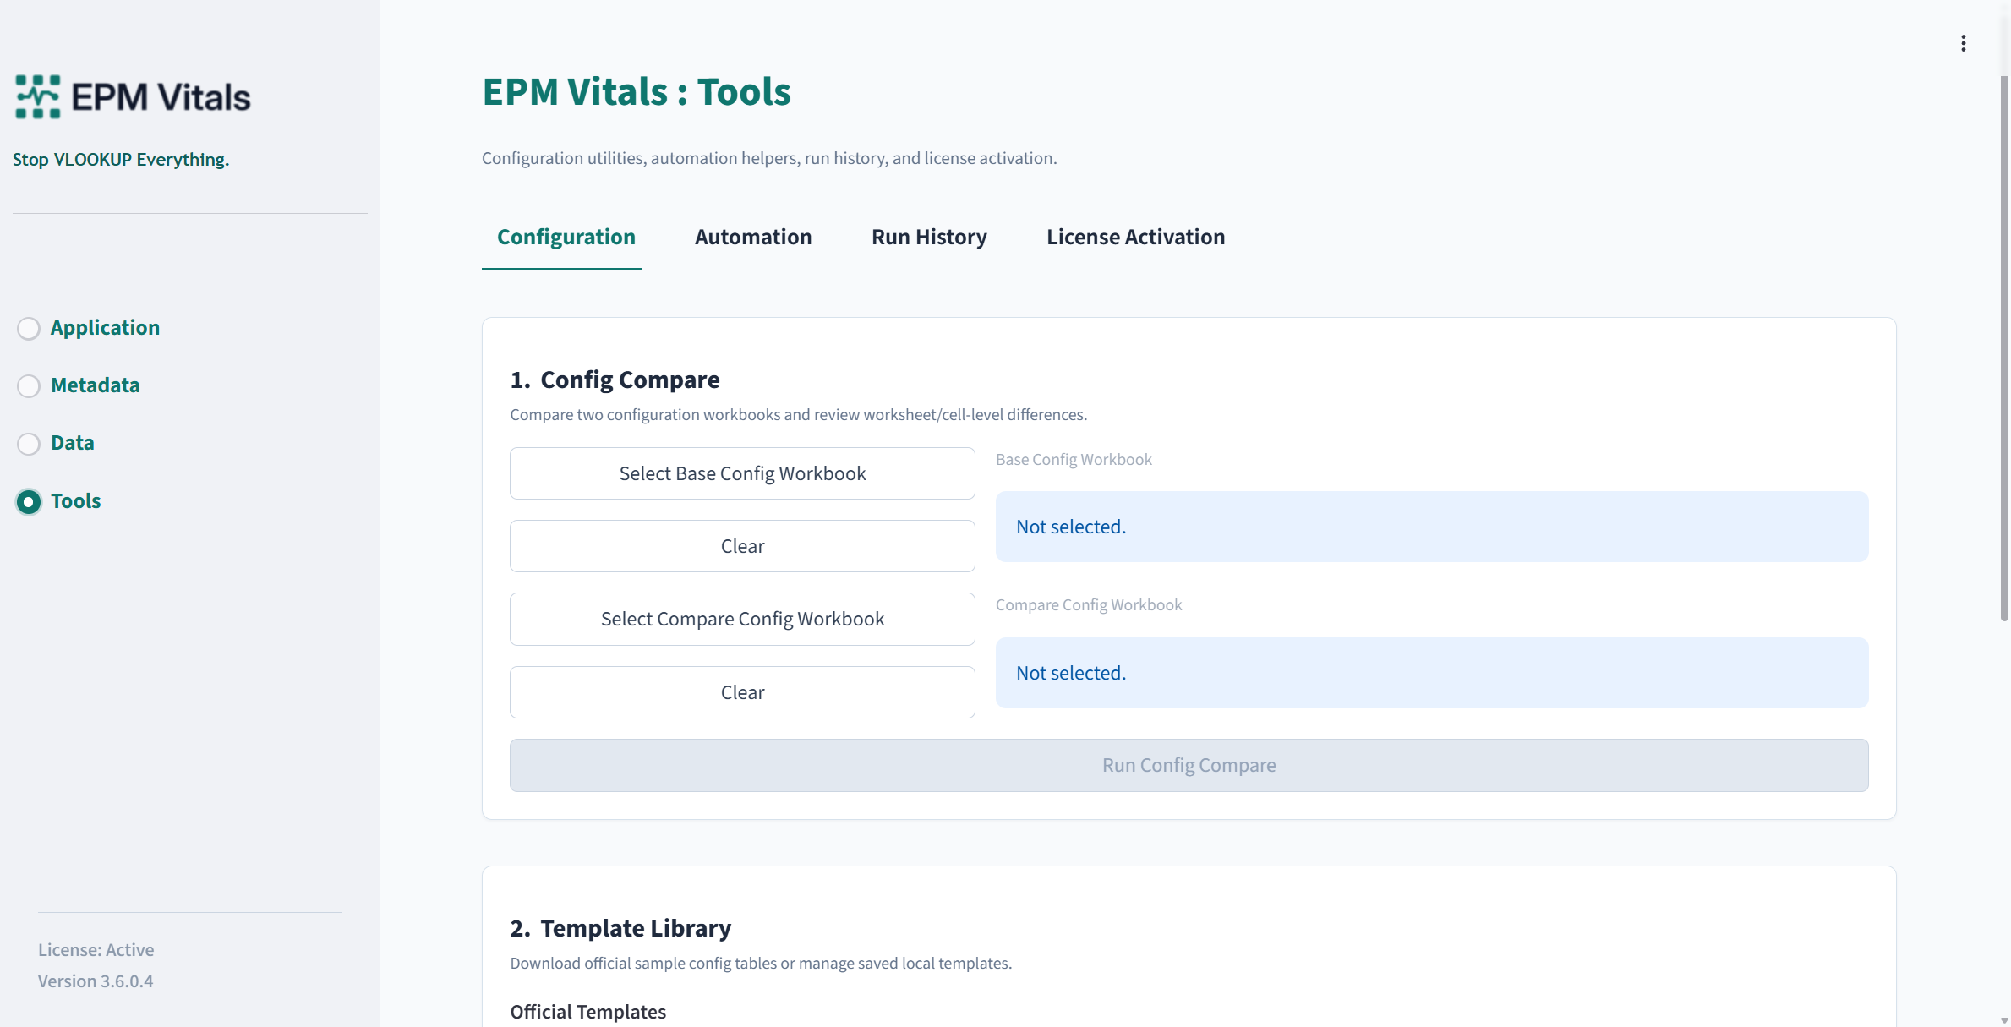Open the three-dot options menu
The width and height of the screenshot is (2011, 1027).
coord(1963,43)
